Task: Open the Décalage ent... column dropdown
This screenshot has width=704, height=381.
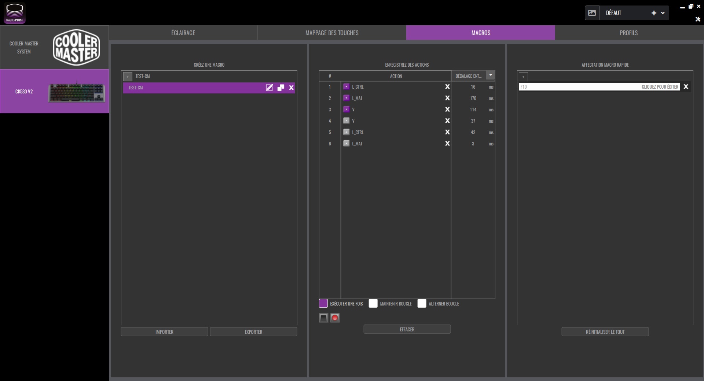Action: [x=491, y=75]
